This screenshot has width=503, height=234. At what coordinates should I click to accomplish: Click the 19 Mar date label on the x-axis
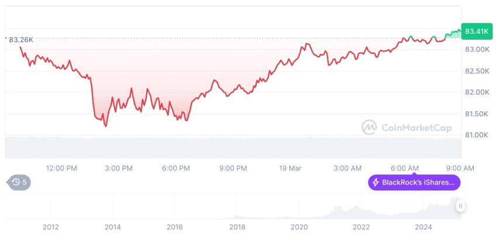(290, 168)
